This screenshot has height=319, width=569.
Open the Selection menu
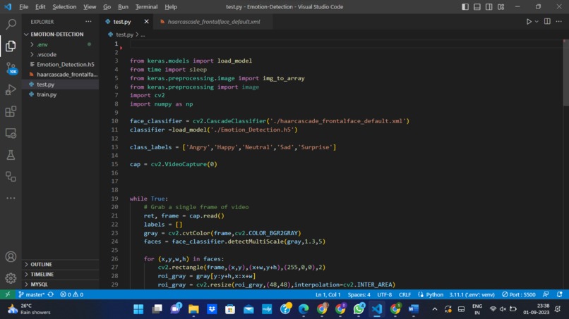click(x=64, y=7)
